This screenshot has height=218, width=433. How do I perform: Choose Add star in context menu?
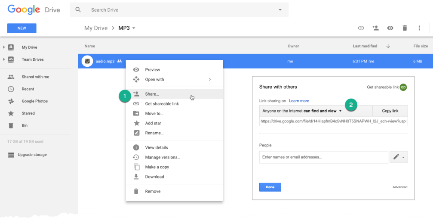click(174, 123)
